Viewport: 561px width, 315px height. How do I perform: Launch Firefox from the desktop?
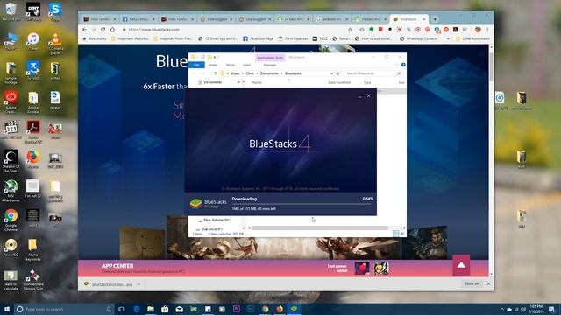33,159
